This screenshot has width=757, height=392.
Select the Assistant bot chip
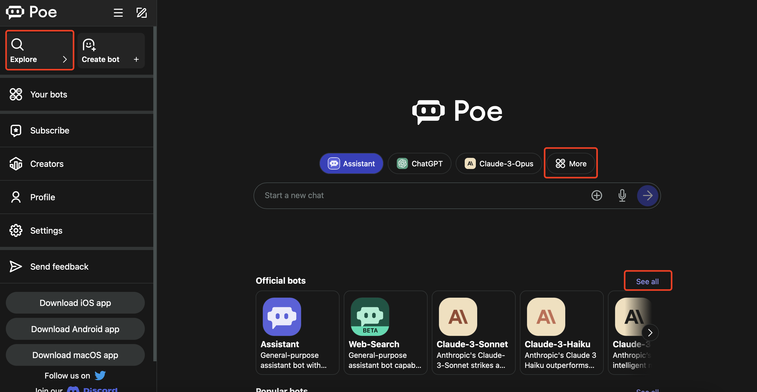pos(351,163)
